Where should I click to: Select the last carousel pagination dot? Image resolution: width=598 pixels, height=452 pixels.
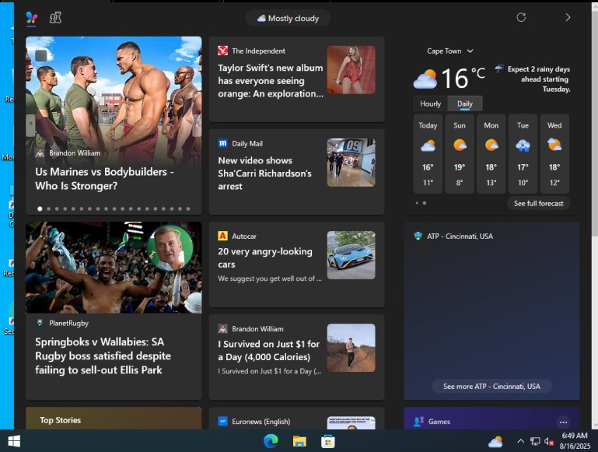pyautogui.click(x=188, y=208)
